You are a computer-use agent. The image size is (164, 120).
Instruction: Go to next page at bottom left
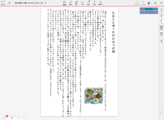(x=19, y=118)
